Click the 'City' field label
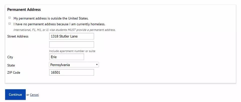 click(10, 57)
